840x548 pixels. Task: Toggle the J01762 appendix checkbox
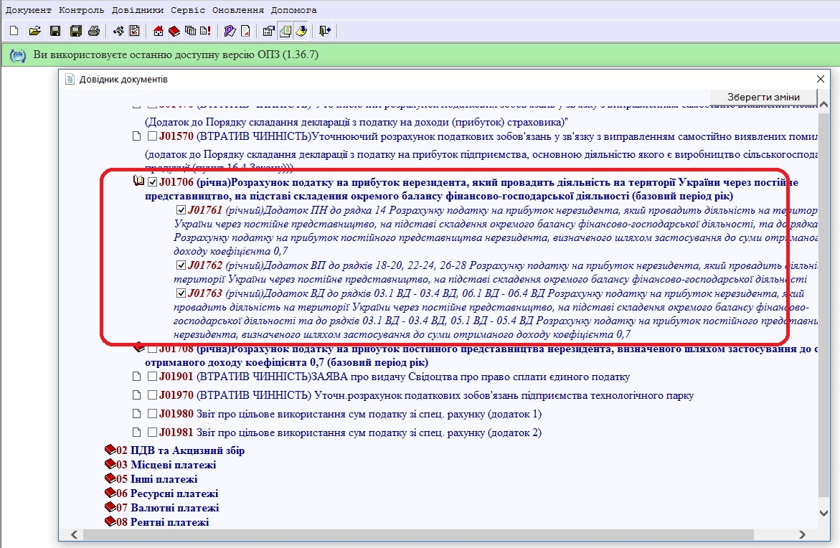coord(181,265)
